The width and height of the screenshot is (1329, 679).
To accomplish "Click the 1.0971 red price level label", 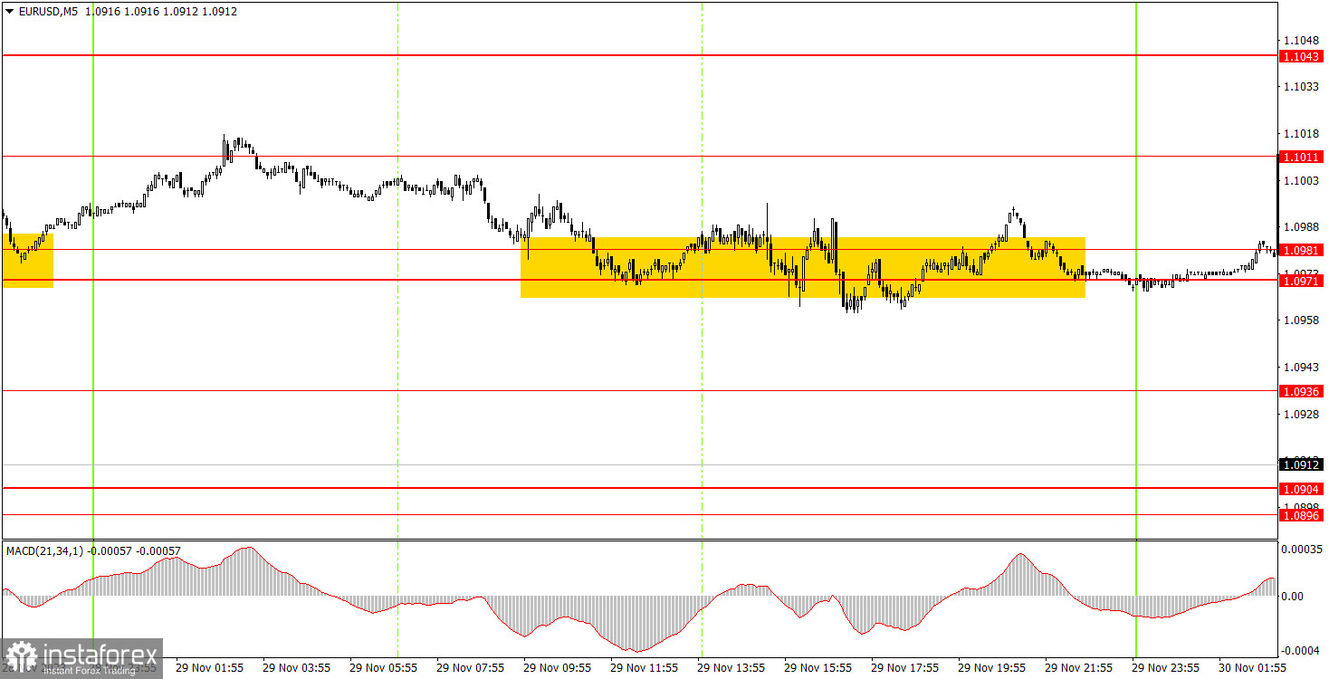I will coord(1302,282).
